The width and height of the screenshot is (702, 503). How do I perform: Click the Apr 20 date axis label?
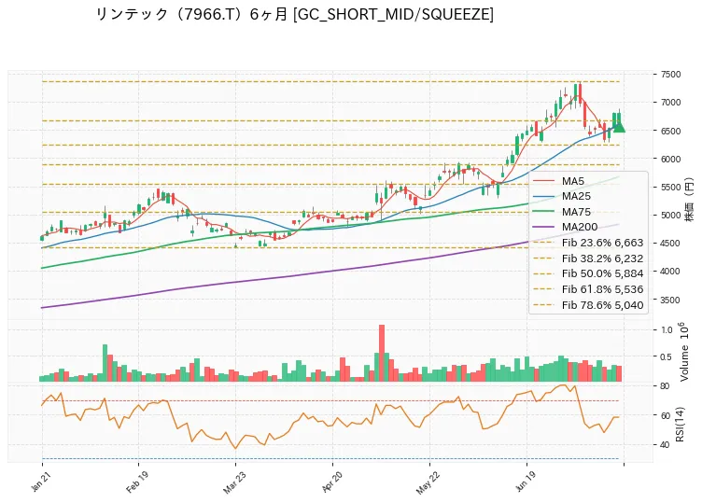331,482
